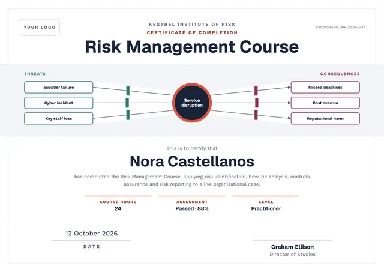The height and width of the screenshot is (272, 384).
Task: Click the COURSE HOURS label
Action: point(118,202)
